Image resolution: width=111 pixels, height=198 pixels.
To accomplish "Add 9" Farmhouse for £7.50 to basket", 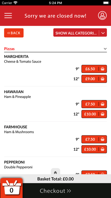I will click(x=94, y=139).
